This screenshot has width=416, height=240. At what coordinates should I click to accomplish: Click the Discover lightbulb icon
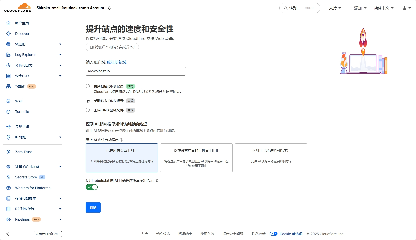coord(8,34)
